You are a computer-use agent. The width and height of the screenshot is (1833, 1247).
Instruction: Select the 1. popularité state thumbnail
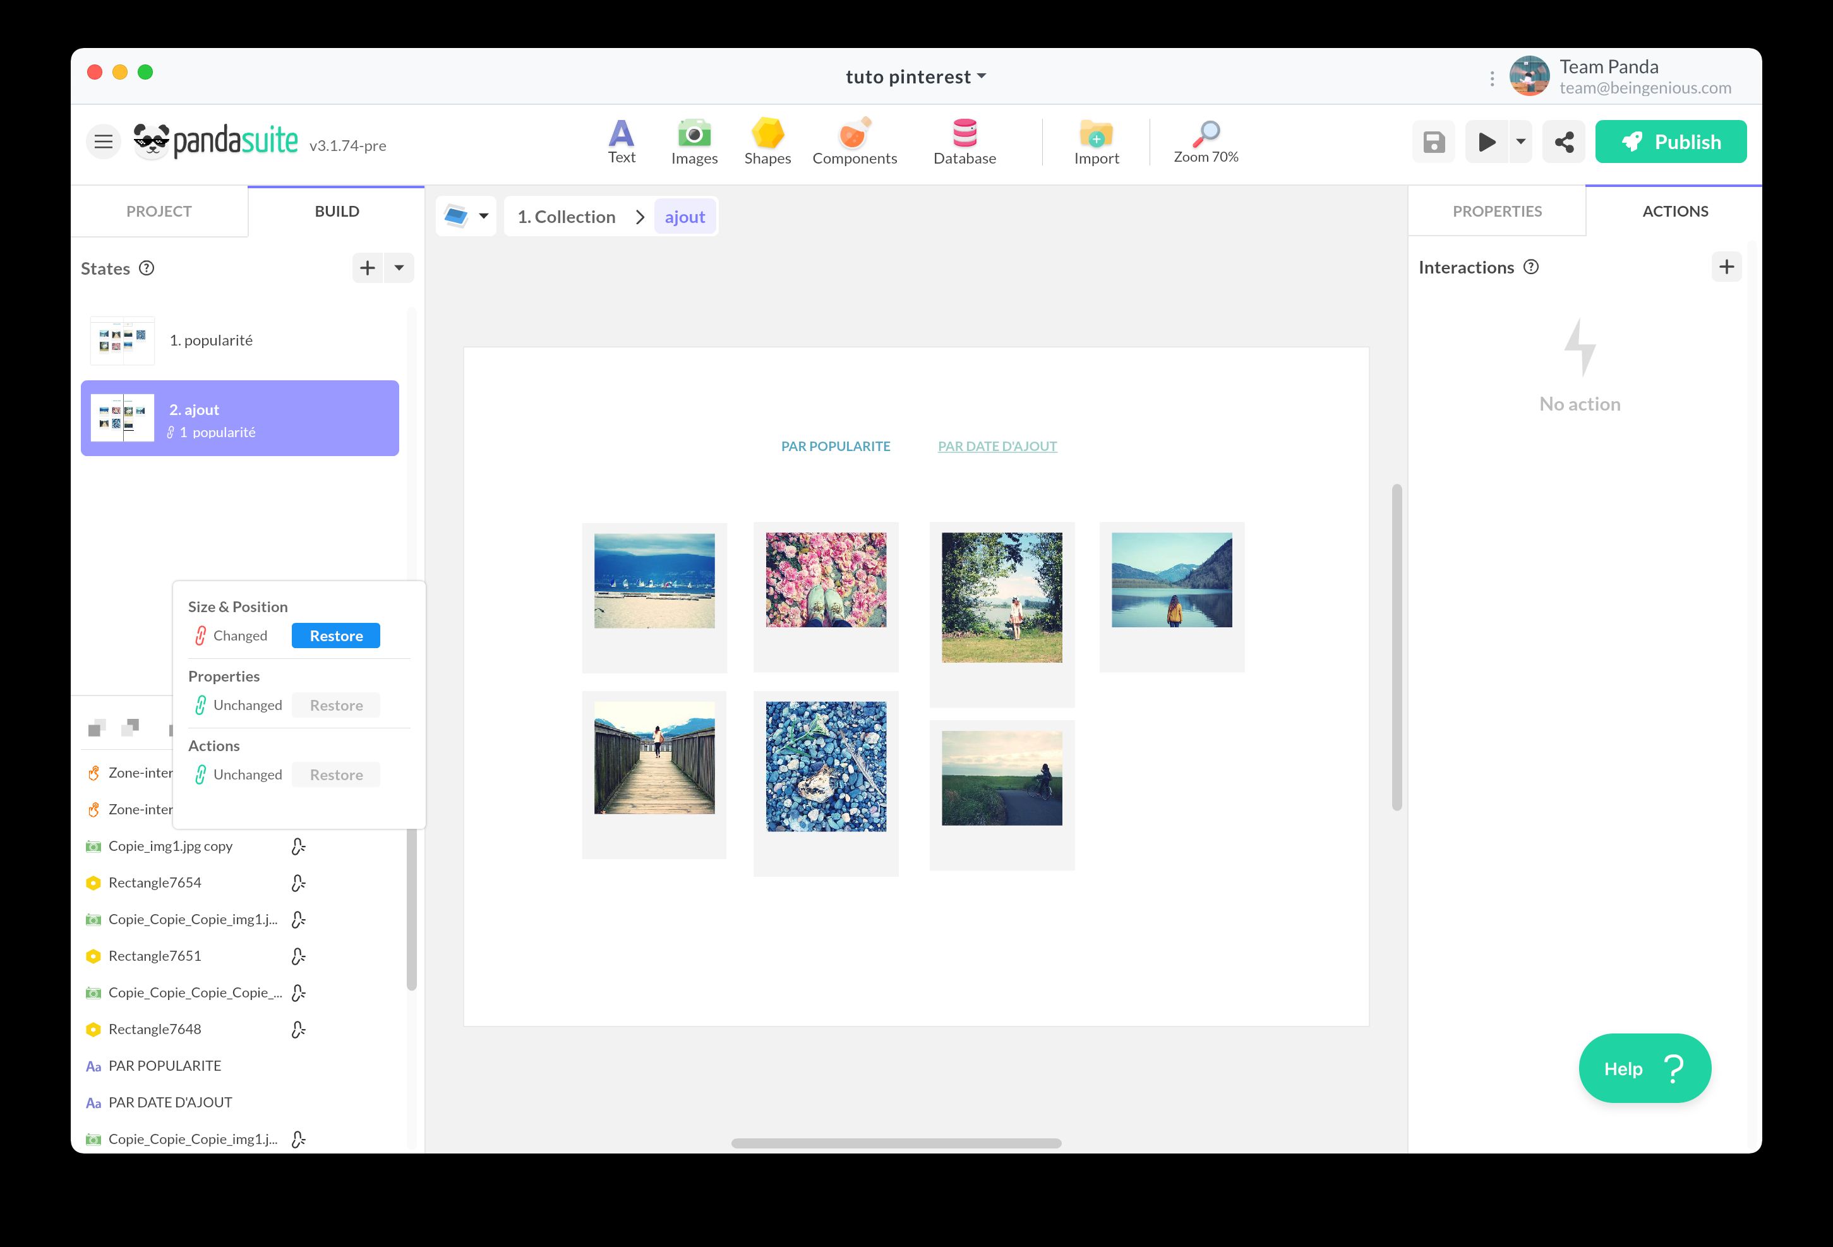(x=123, y=340)
